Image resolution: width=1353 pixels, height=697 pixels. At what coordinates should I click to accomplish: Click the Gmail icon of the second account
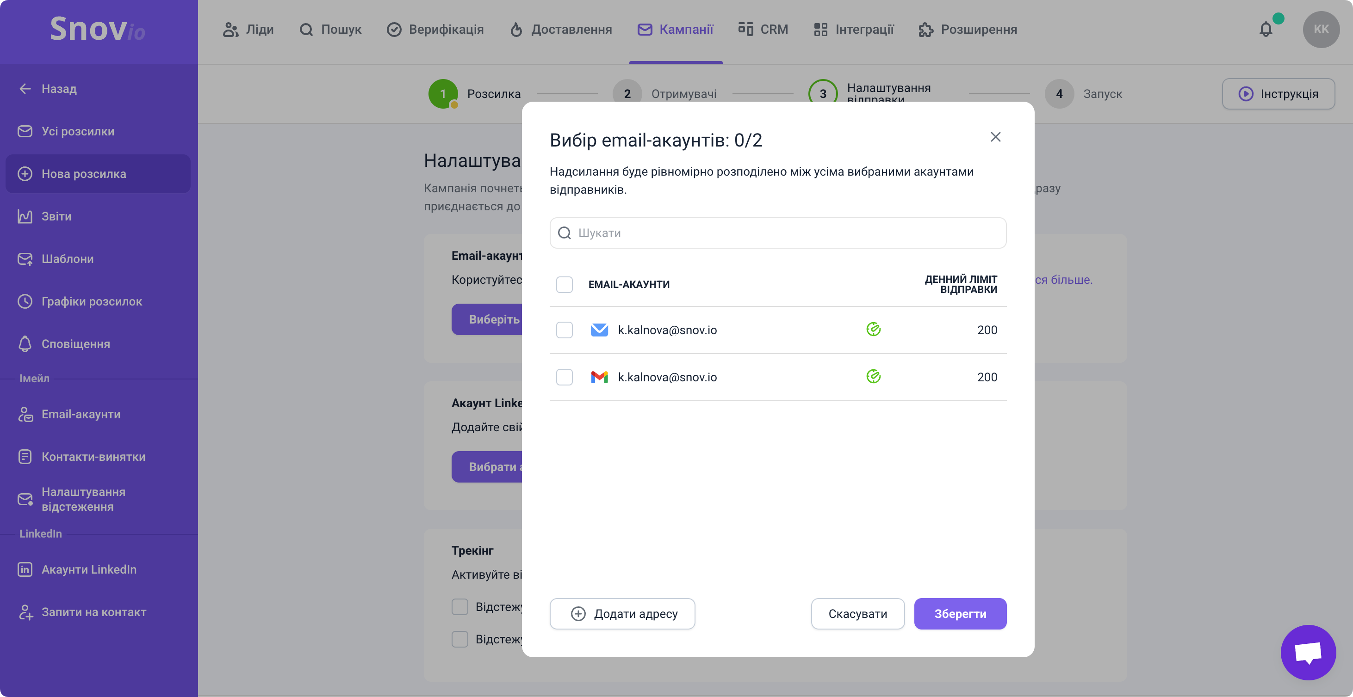point(599,377)
